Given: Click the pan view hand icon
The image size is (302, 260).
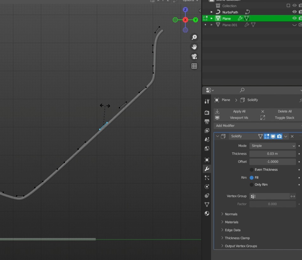Looking at the screenshot, I should coord(194,47).
